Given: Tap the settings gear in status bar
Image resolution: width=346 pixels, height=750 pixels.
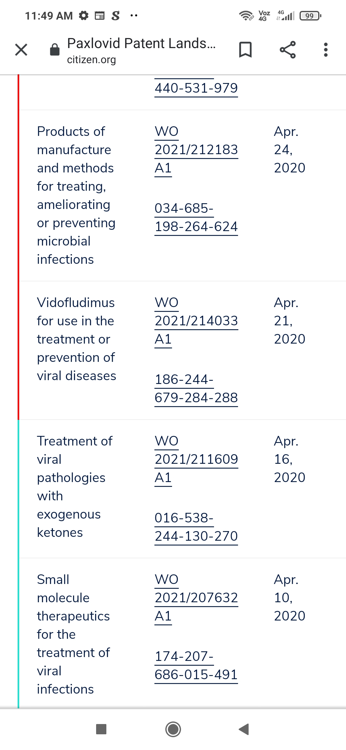Looking at the screenshot, I should coord(84,15).
